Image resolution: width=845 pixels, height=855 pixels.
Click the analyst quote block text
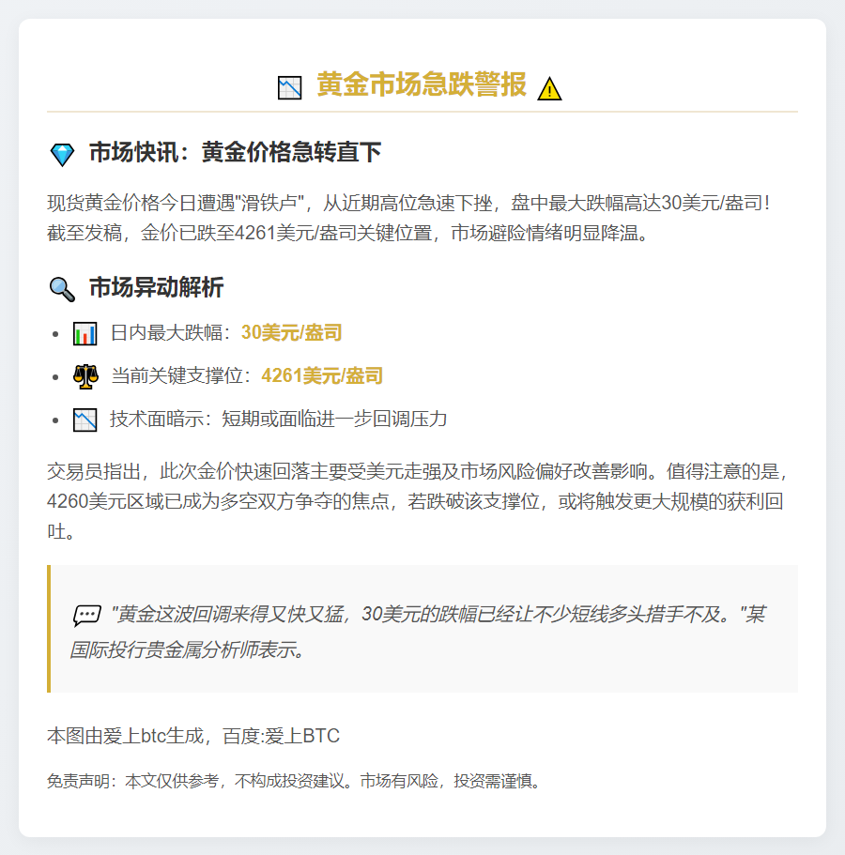[422, 631]
